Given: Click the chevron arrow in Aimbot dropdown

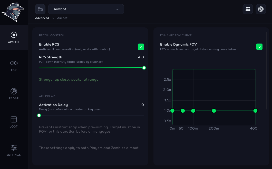Looking at the screenshot, I should tap(118, 9).
